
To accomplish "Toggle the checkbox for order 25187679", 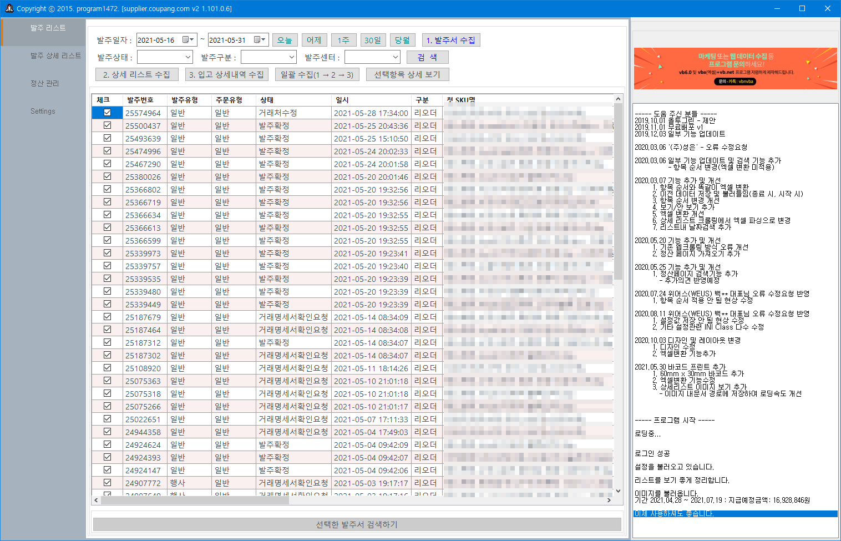I will coord(107,316).
